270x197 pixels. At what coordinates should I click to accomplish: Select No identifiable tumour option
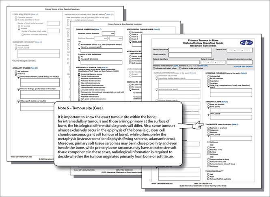pyautogui.click(x=79, y=44)
